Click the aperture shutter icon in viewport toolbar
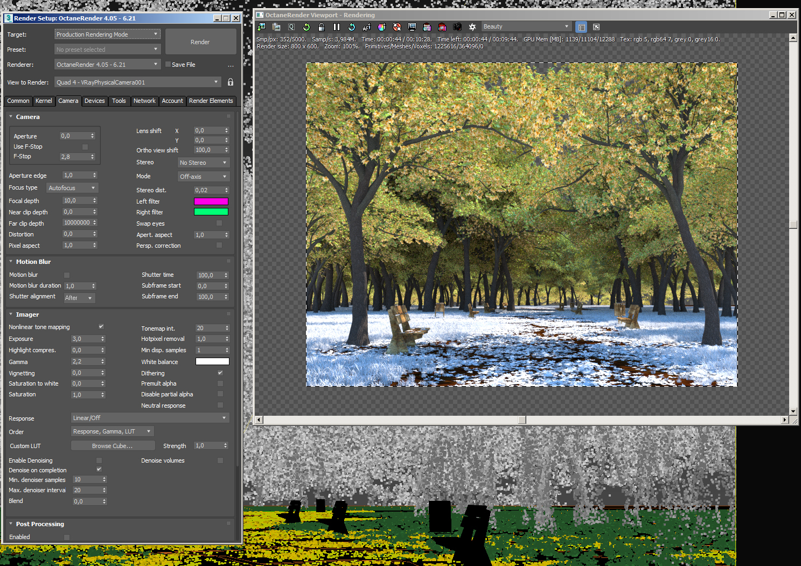Viewport: 801px width, 566px height. pos(472,27)
